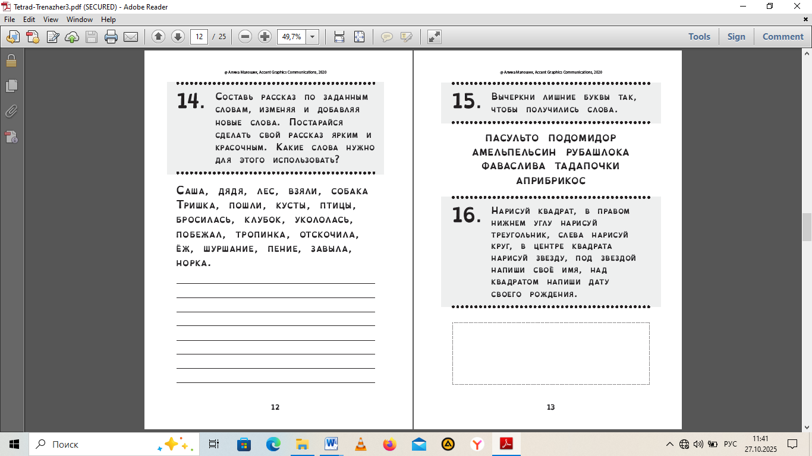Image resolution: width=812 pixels, height=456 pixels.
Task: Toggle fit to window width view
Action: pyautogui.click(x=339, y=37)
